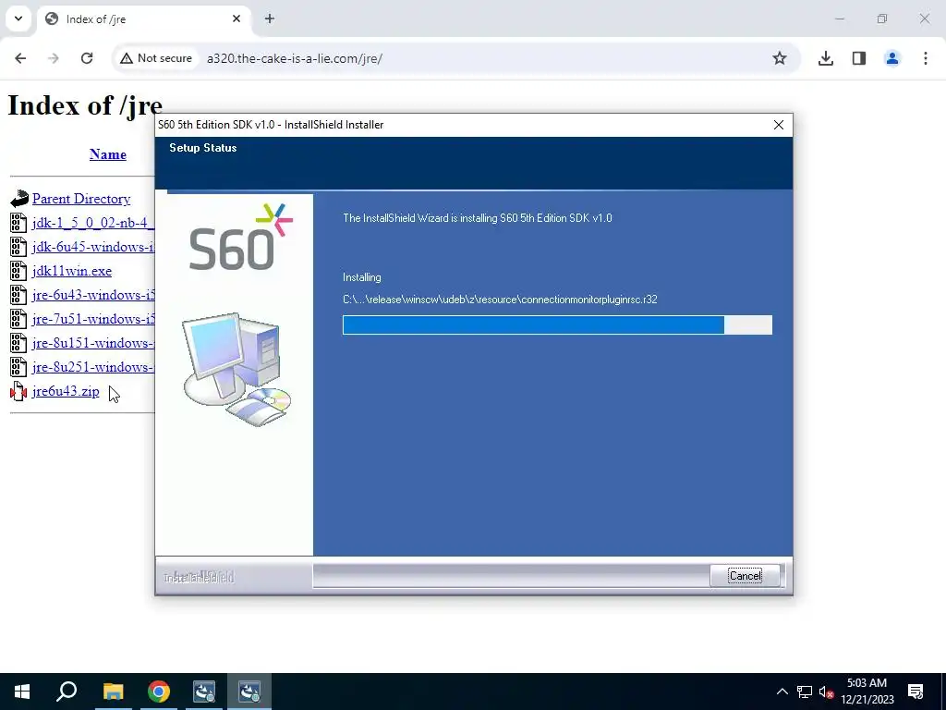Click the Not secure site warning
The image size is (946, 710).
coord(155,58)
